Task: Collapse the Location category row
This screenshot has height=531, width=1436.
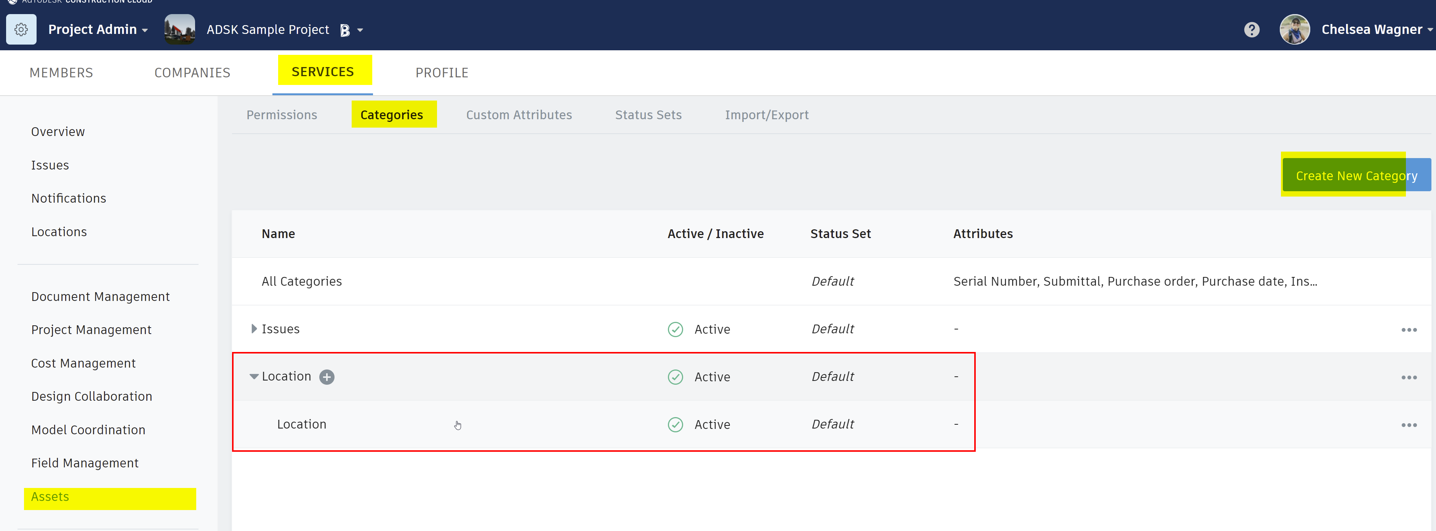Action: coord(254,377)
